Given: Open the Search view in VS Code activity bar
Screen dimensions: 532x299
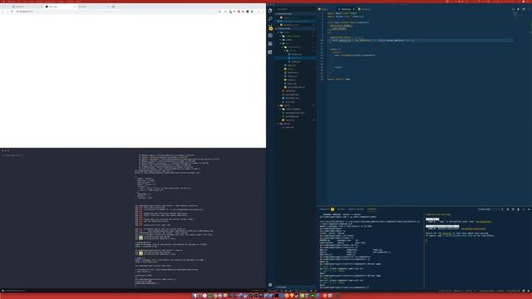Looking at the screenshot, I should 270,19.
